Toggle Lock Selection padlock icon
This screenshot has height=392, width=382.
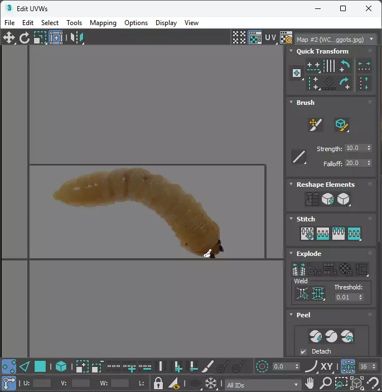(158, 383)
